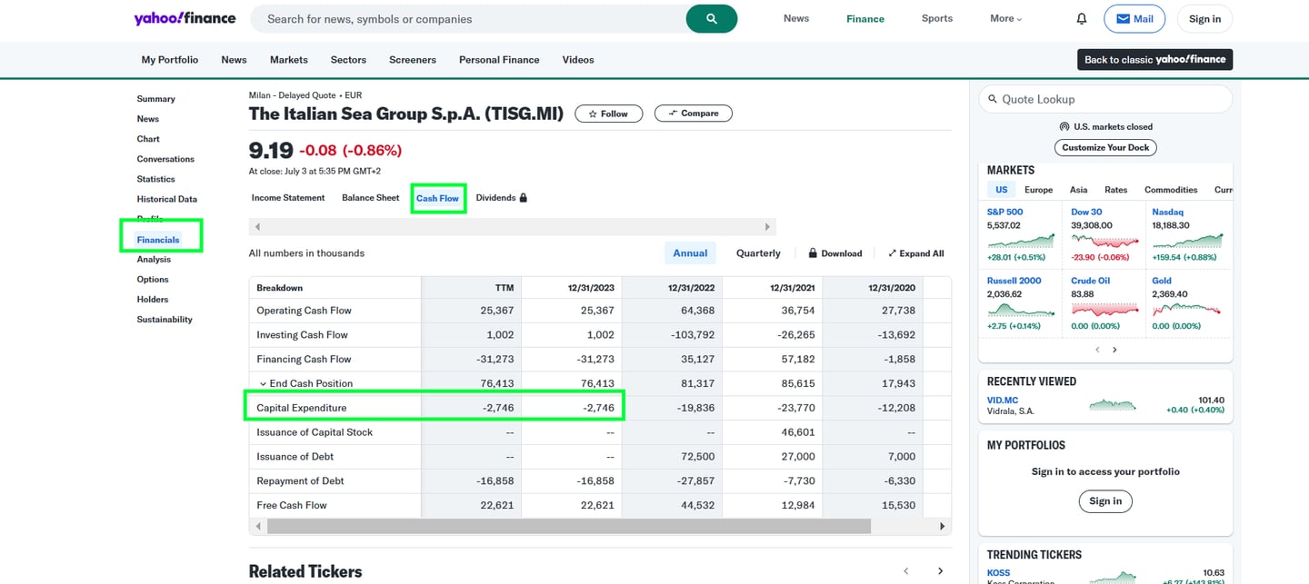Screen dimensions: 1309x584
Task: Open the notification bell
Action: tap(1081, 18)
